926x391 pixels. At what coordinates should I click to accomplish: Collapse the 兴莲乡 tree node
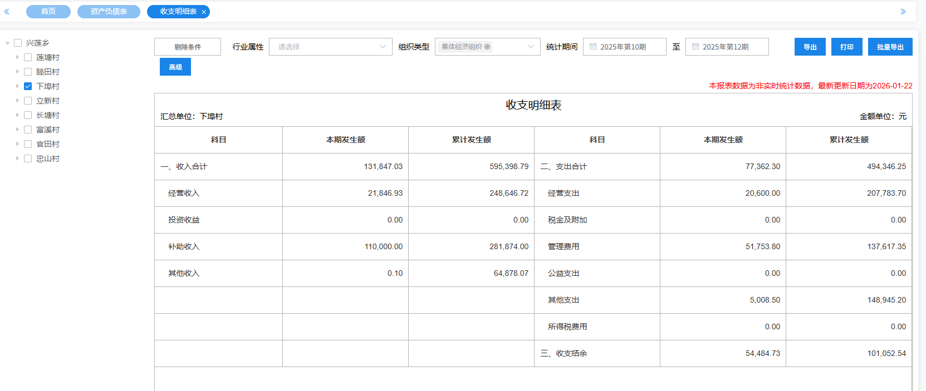click(7, 43)
